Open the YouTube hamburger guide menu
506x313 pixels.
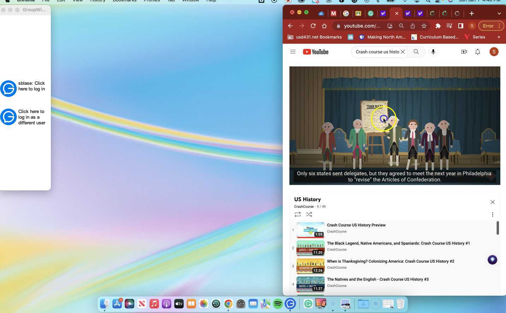click(x=293, y=52)
